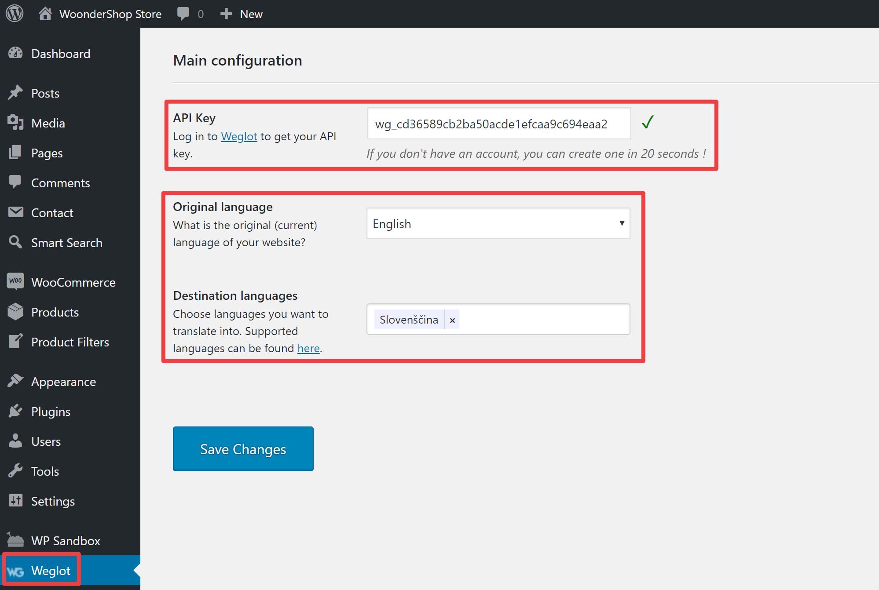The image size is (879, 590).
Task: Click the Appearance paintbrush icon
Action: [x=15, y=381]
